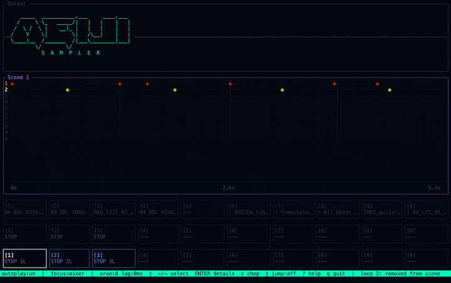
Task: Toggle autoplay:on in the status bar
Action: point(18,274)
